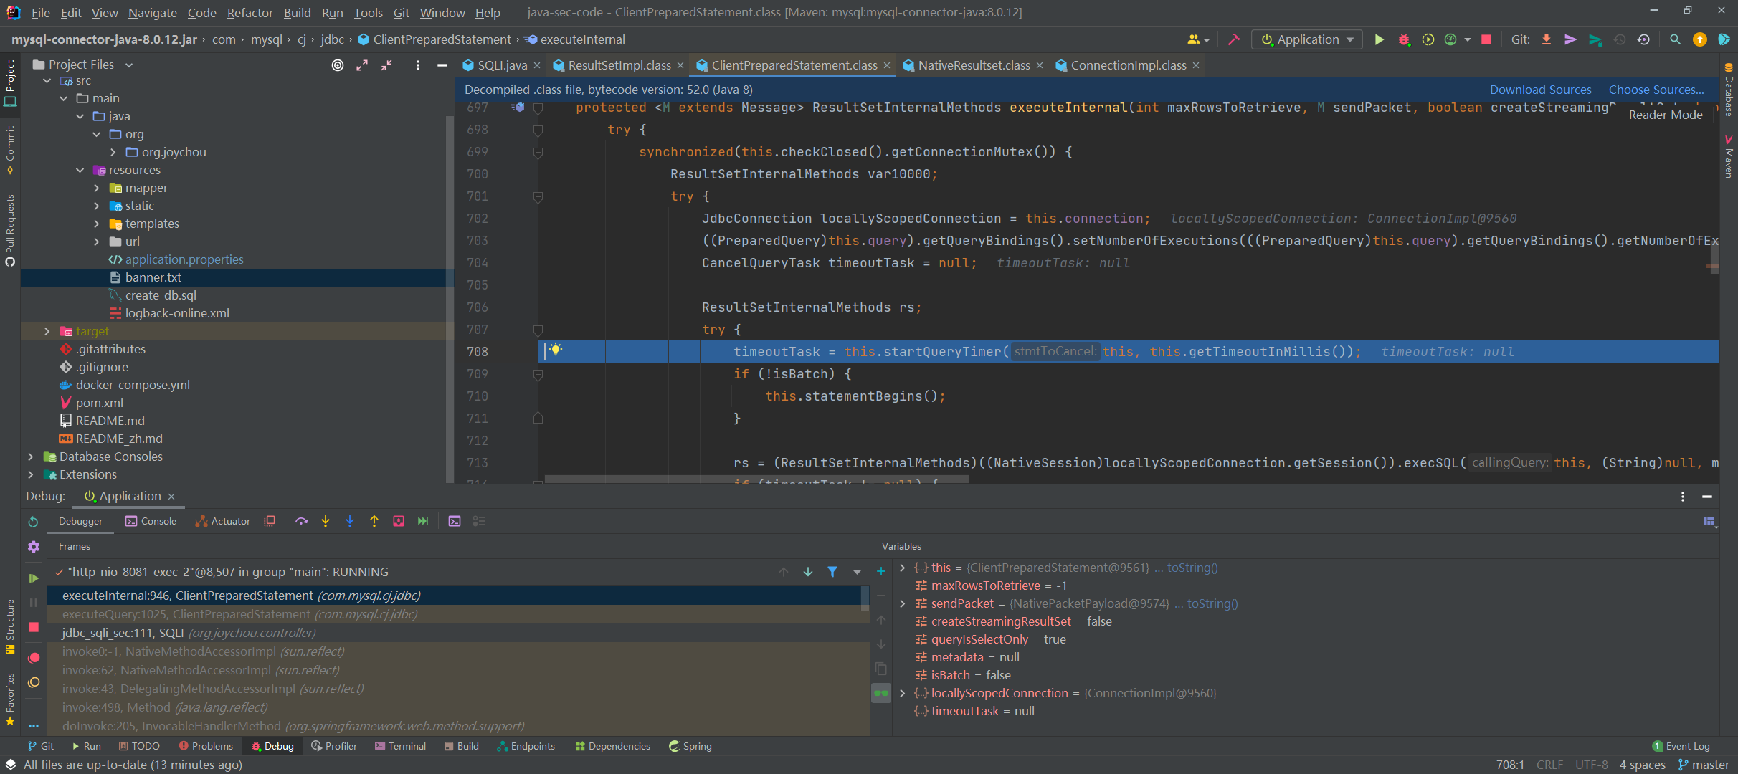Click the Download Sources link
1738x774 pixels.
point(1540,89)
